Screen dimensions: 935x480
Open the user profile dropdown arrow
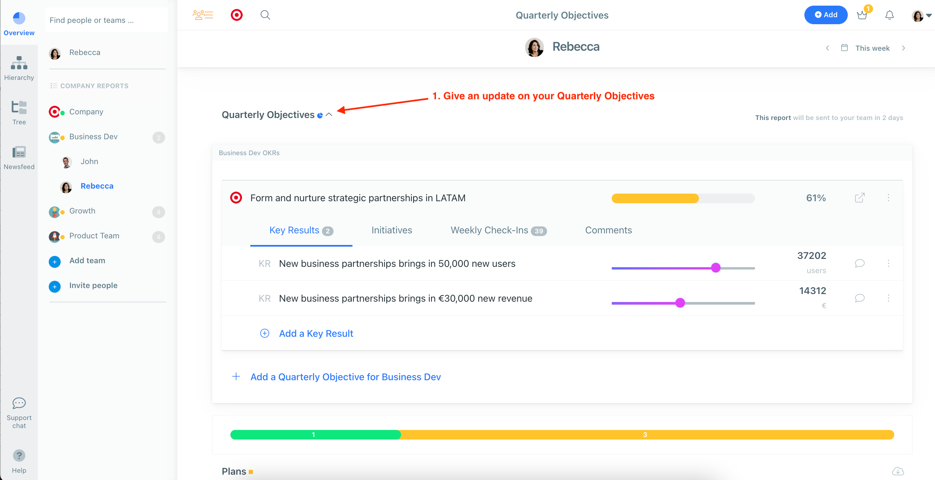[929, 15]
